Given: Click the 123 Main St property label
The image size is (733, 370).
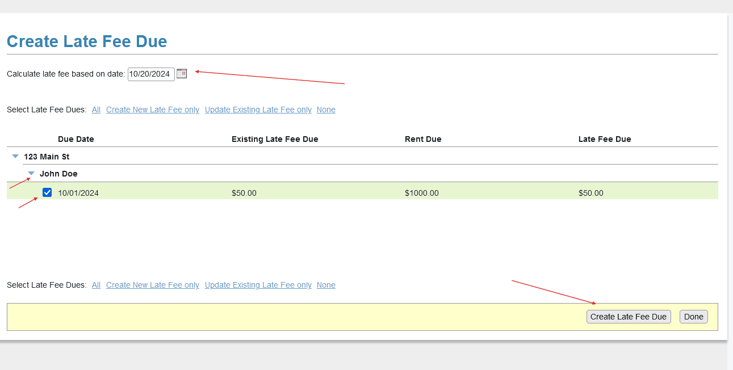Looking at the screenshot, I should coord(47,157).
